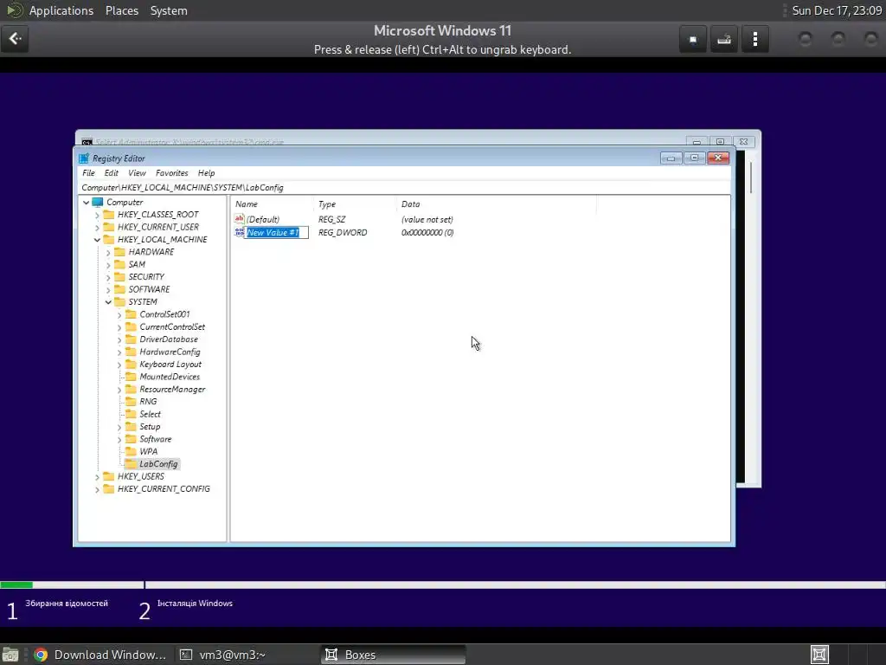Select the HardwareConfig key

170,352
